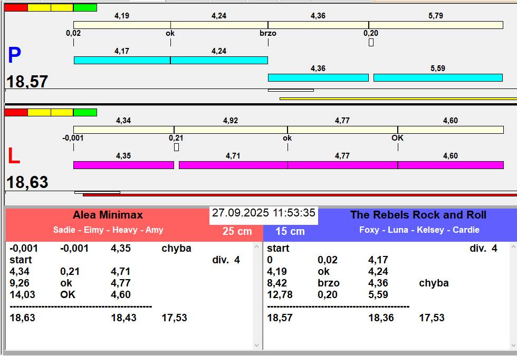The image size is (517, 356).
Task: Click the 15 cm jump height label
Action: point(290,231)
